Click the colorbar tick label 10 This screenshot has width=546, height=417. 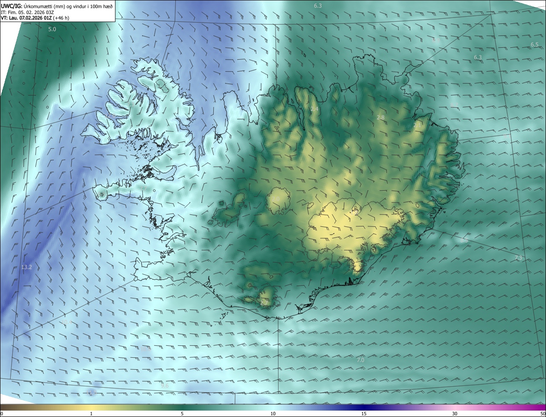tap(273, 414)
